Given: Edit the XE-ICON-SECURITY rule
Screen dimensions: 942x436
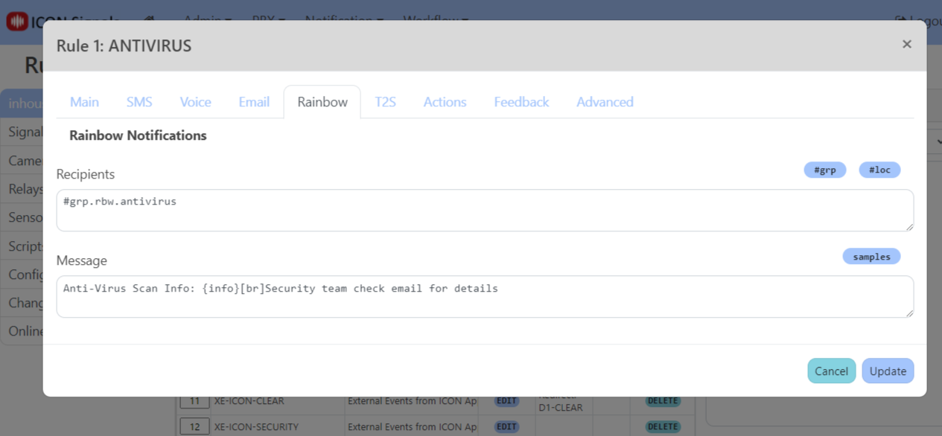Looking at the screenshot, I should click(x=506, y=426).
